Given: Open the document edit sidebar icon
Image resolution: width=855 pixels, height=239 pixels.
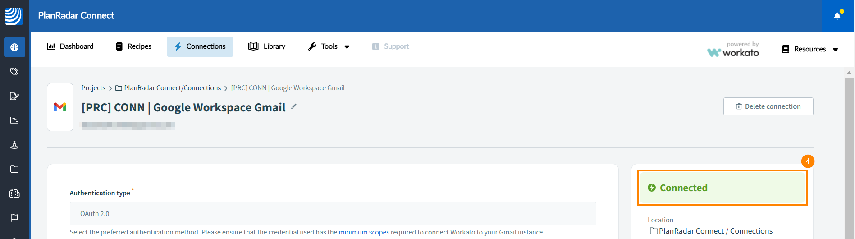Looking at the screenshot, I should [14, 96].
